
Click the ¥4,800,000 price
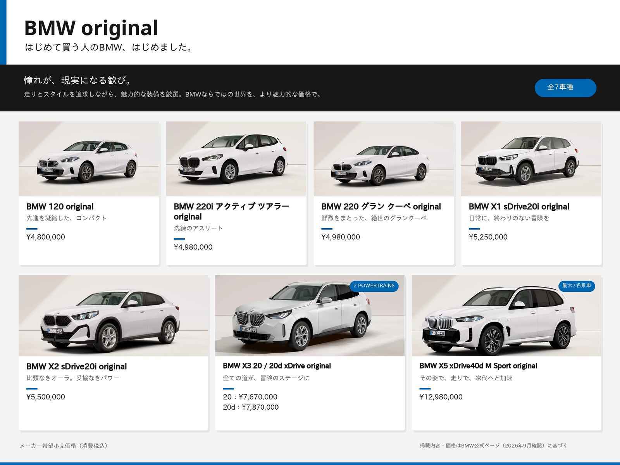coord(46,237)
